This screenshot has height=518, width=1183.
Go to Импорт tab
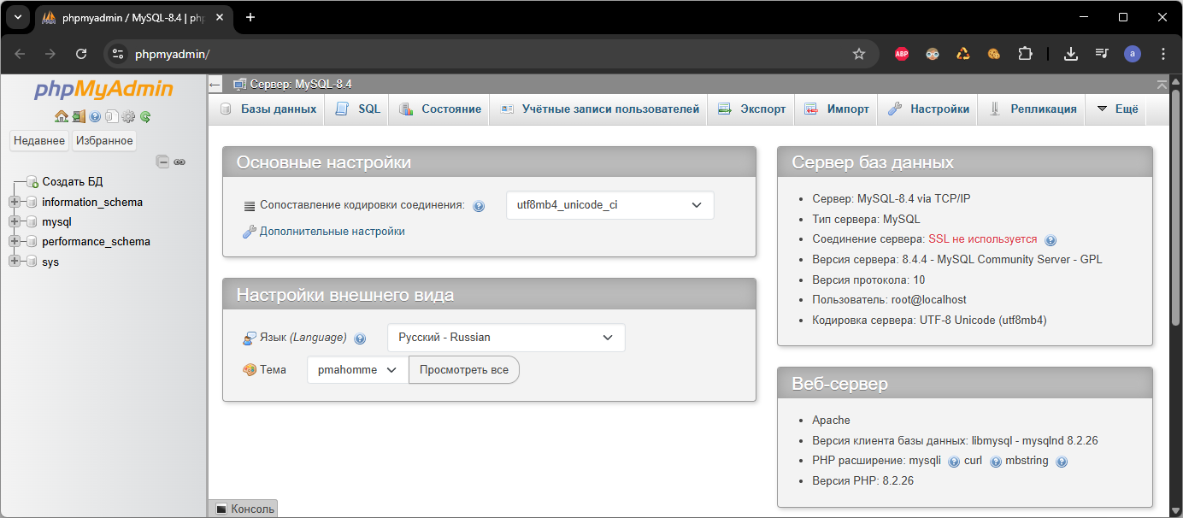[837, 109]
